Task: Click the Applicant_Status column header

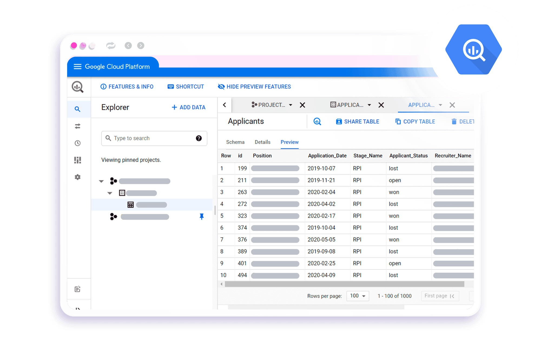Action: [x=408, y=156]
